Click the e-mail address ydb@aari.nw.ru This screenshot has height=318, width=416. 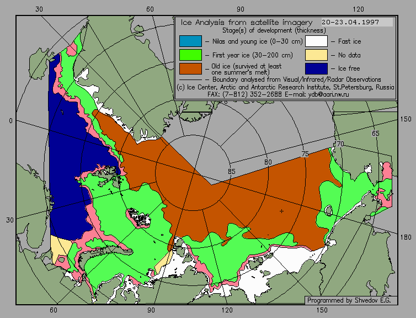pos(328,94)
